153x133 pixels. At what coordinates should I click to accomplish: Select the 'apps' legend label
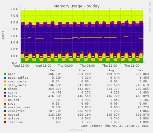[x=12, y=74]
